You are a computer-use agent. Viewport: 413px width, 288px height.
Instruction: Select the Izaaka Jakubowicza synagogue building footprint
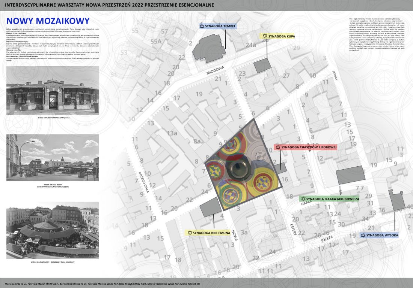tap(351, 176)
